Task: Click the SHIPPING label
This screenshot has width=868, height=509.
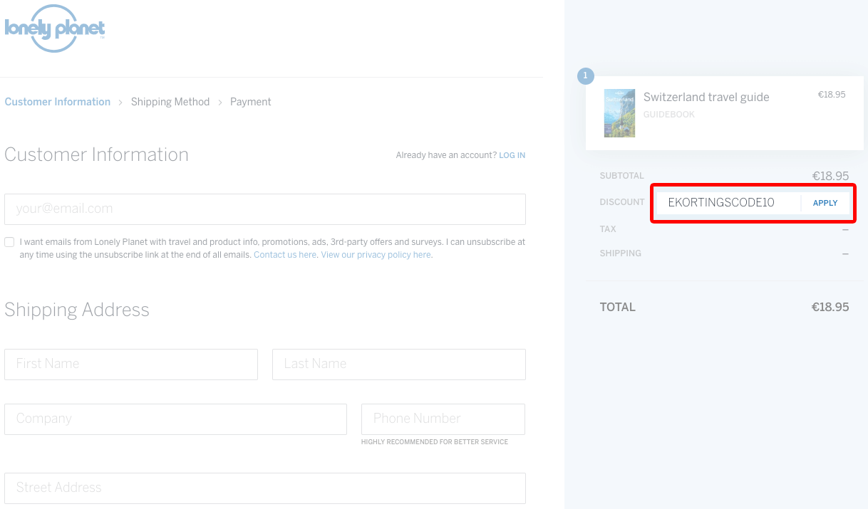Action: 621,253
